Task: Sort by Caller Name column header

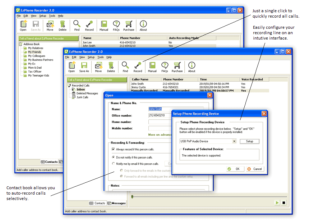Action: coord(146,79)
